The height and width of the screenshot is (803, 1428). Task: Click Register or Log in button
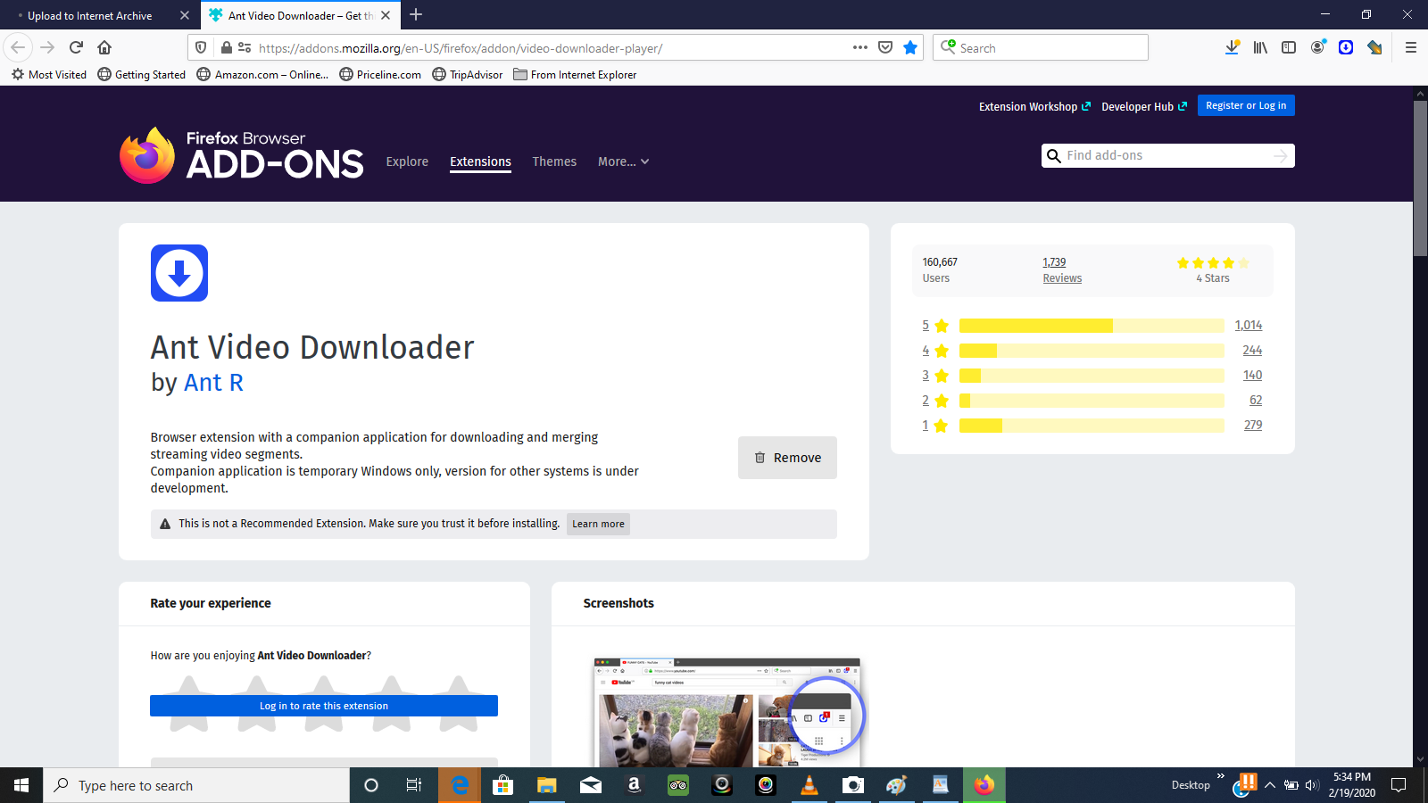click(x=1246, y=105)
